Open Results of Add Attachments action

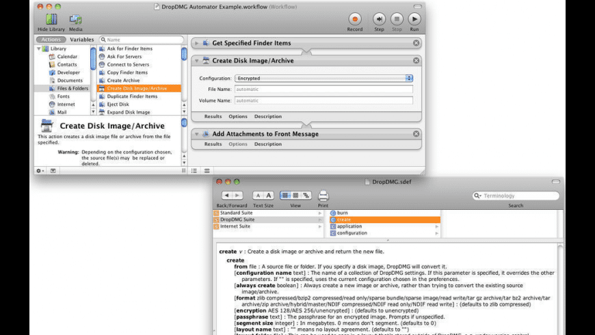coord(213,144)
